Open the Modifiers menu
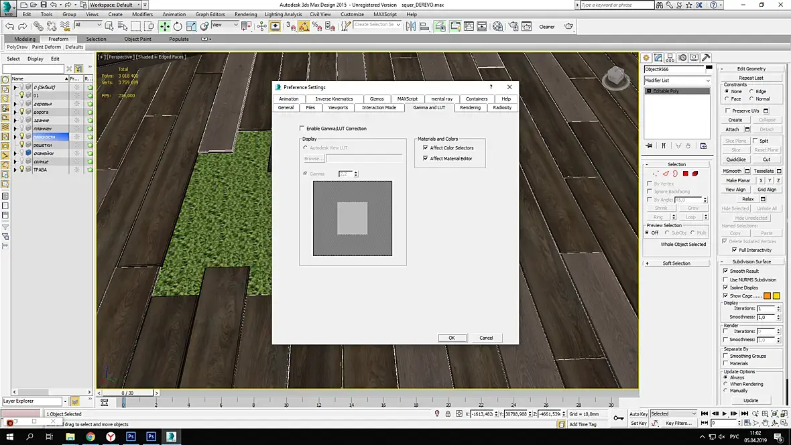The image size is (791, 445). (x=142, y=14)
